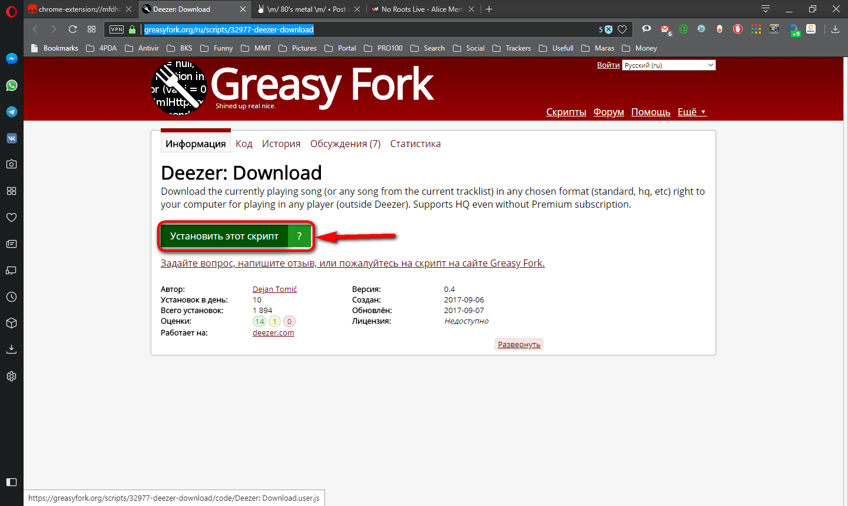
Task: Open browser downloads arrow in toolbar
Action: [x=835, y=29]
